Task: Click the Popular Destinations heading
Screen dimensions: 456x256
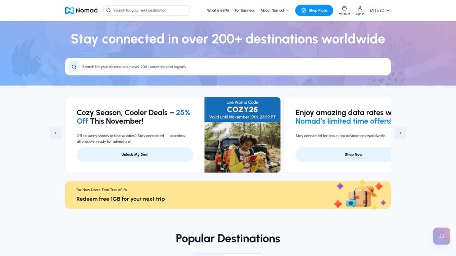Action: click(228, 238)
